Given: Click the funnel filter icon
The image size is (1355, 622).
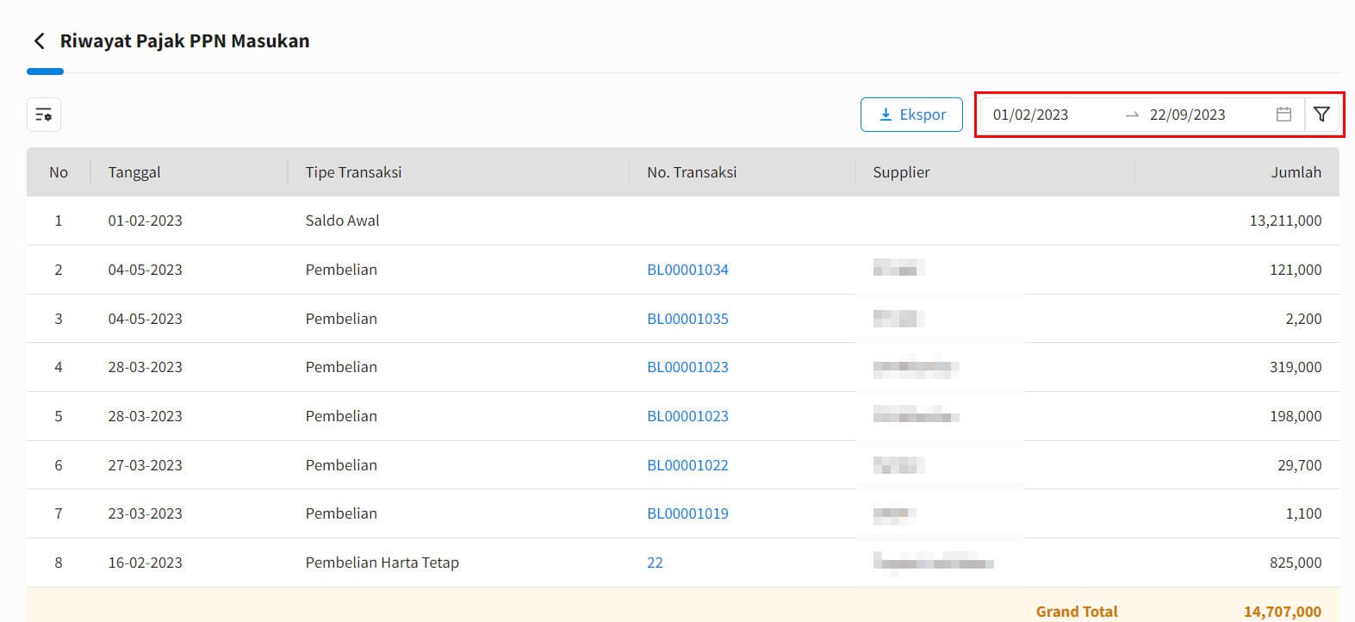Looking at the screenshot, I should (x=1321, y=115).
